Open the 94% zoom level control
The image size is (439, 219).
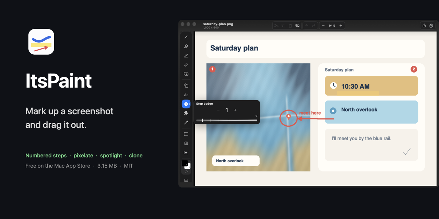pyautogui.click(x=332, y=26)
